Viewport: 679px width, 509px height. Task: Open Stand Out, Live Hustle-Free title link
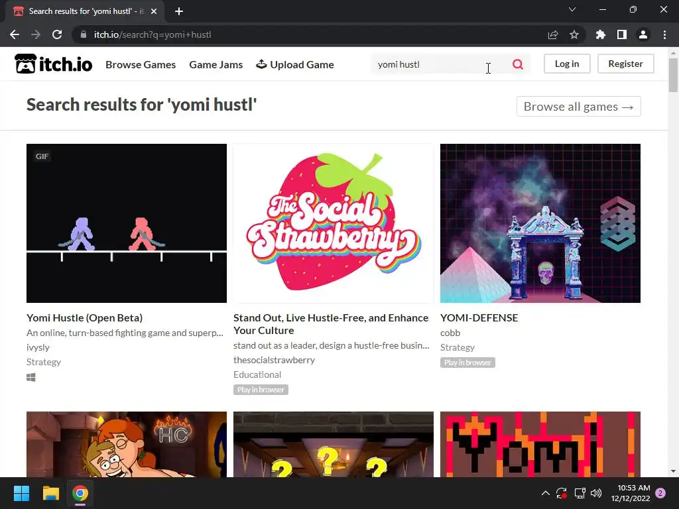331,323
